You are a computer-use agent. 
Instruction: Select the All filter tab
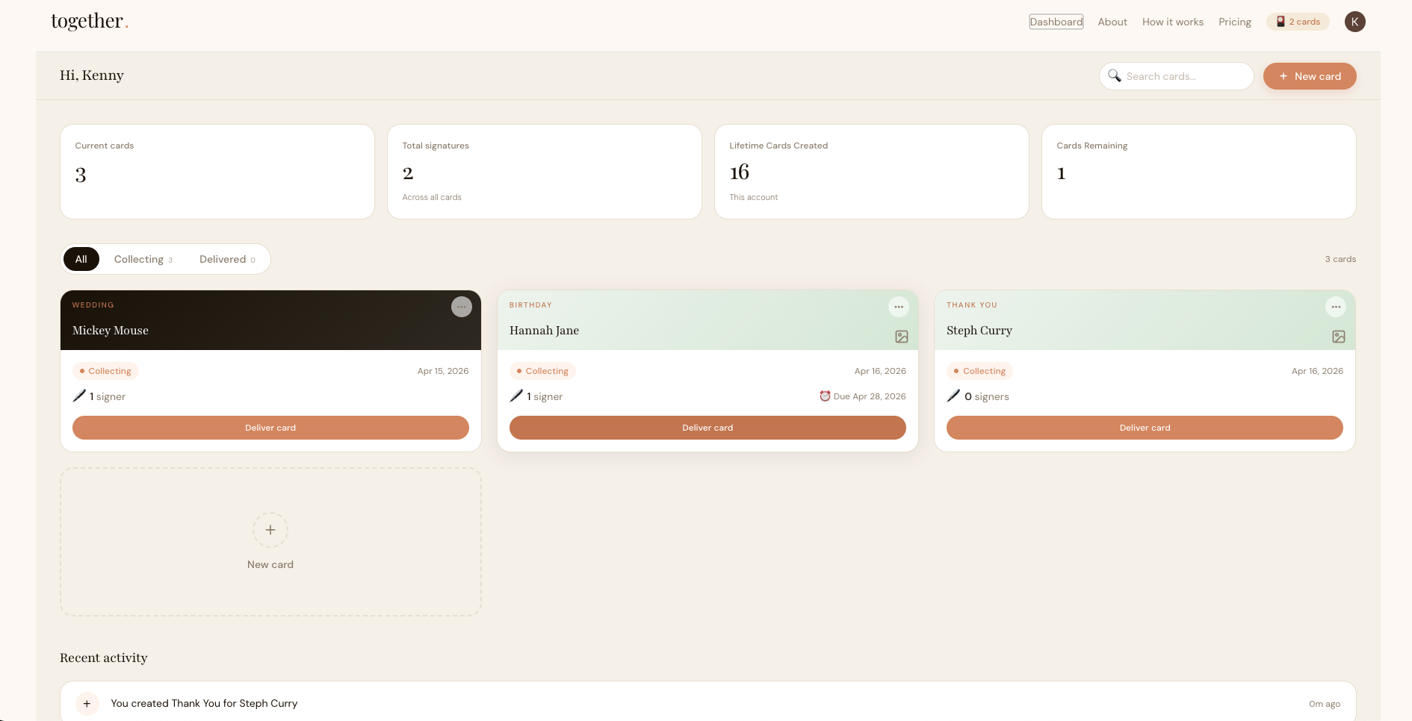(x=81, y=259)
